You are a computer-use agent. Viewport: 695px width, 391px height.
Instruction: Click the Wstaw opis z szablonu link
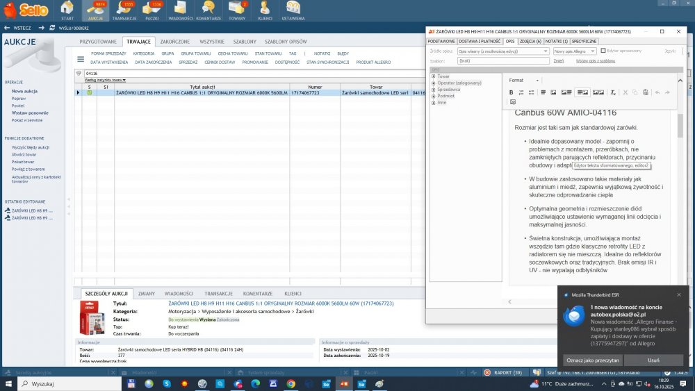(x=596, y=61)
